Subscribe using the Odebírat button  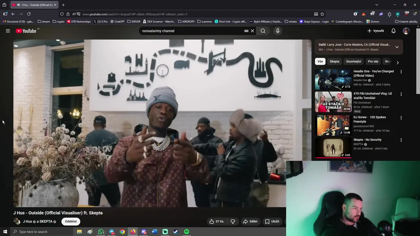[x=71, y=222]
